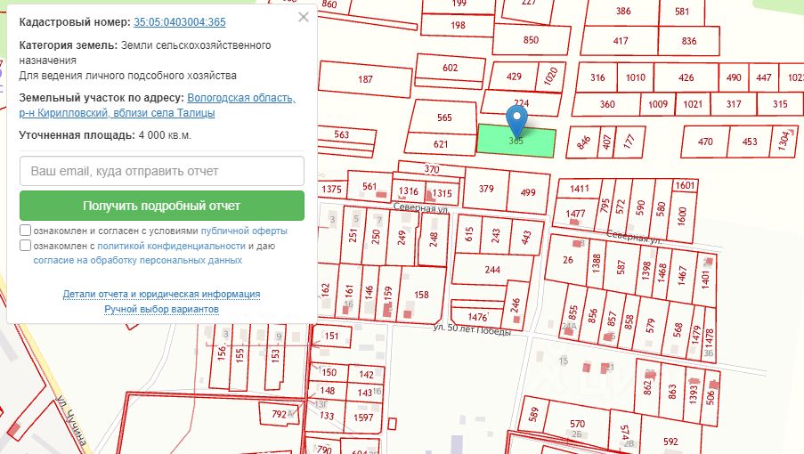
Task: Click the blue map pin marker
Action: pyautogui.click(x=516, y=121)
